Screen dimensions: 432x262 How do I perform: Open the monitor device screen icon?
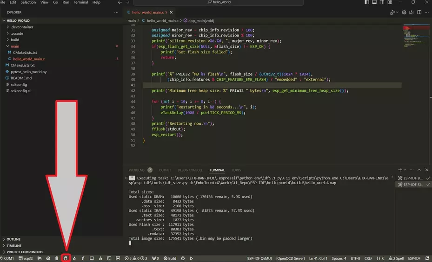click(x=92, y=258)
